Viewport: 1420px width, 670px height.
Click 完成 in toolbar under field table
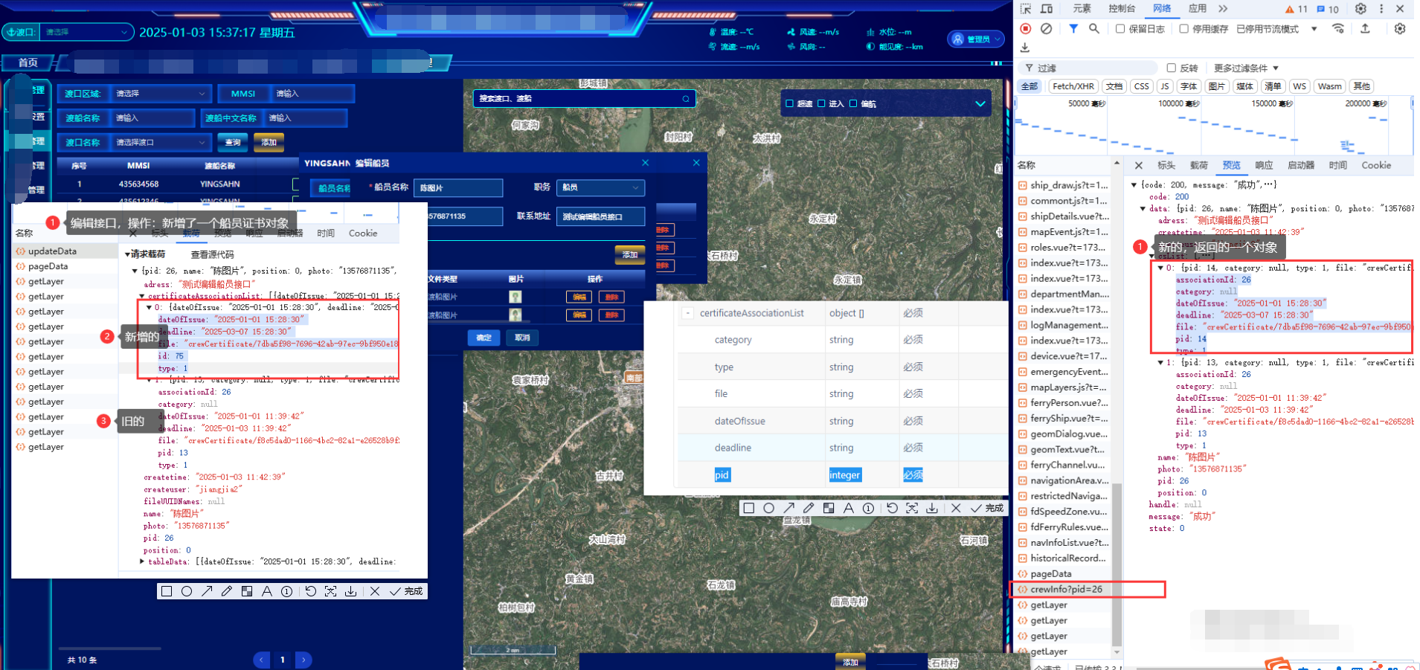[988, 508]
